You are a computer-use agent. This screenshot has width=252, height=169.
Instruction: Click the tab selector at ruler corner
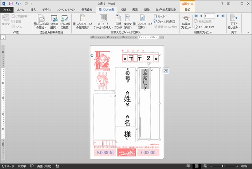[x=3, y=38]
